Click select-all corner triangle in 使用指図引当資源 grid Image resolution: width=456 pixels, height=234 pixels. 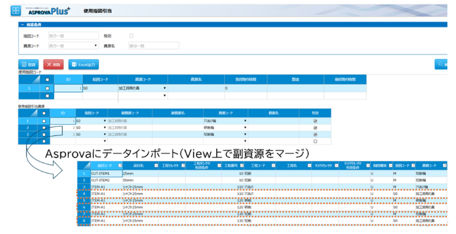pos(27,113)
